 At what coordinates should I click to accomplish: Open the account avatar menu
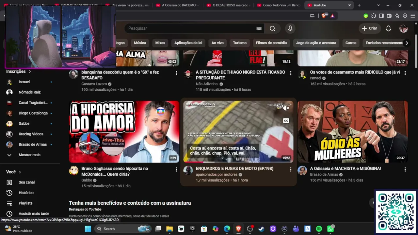point(403,28)
